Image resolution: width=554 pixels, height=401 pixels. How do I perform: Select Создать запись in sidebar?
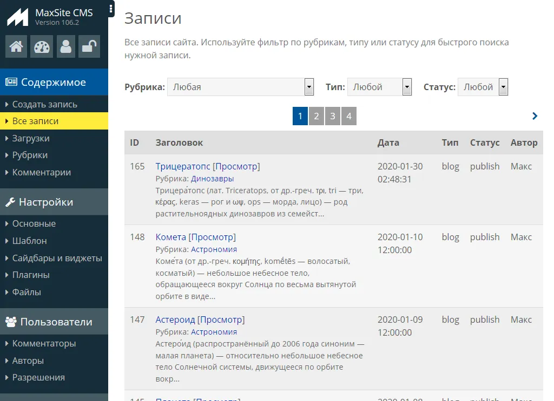(x=44, y=104)
